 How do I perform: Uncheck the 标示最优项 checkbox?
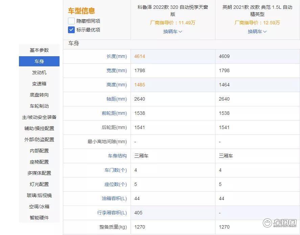pos(71,30)
